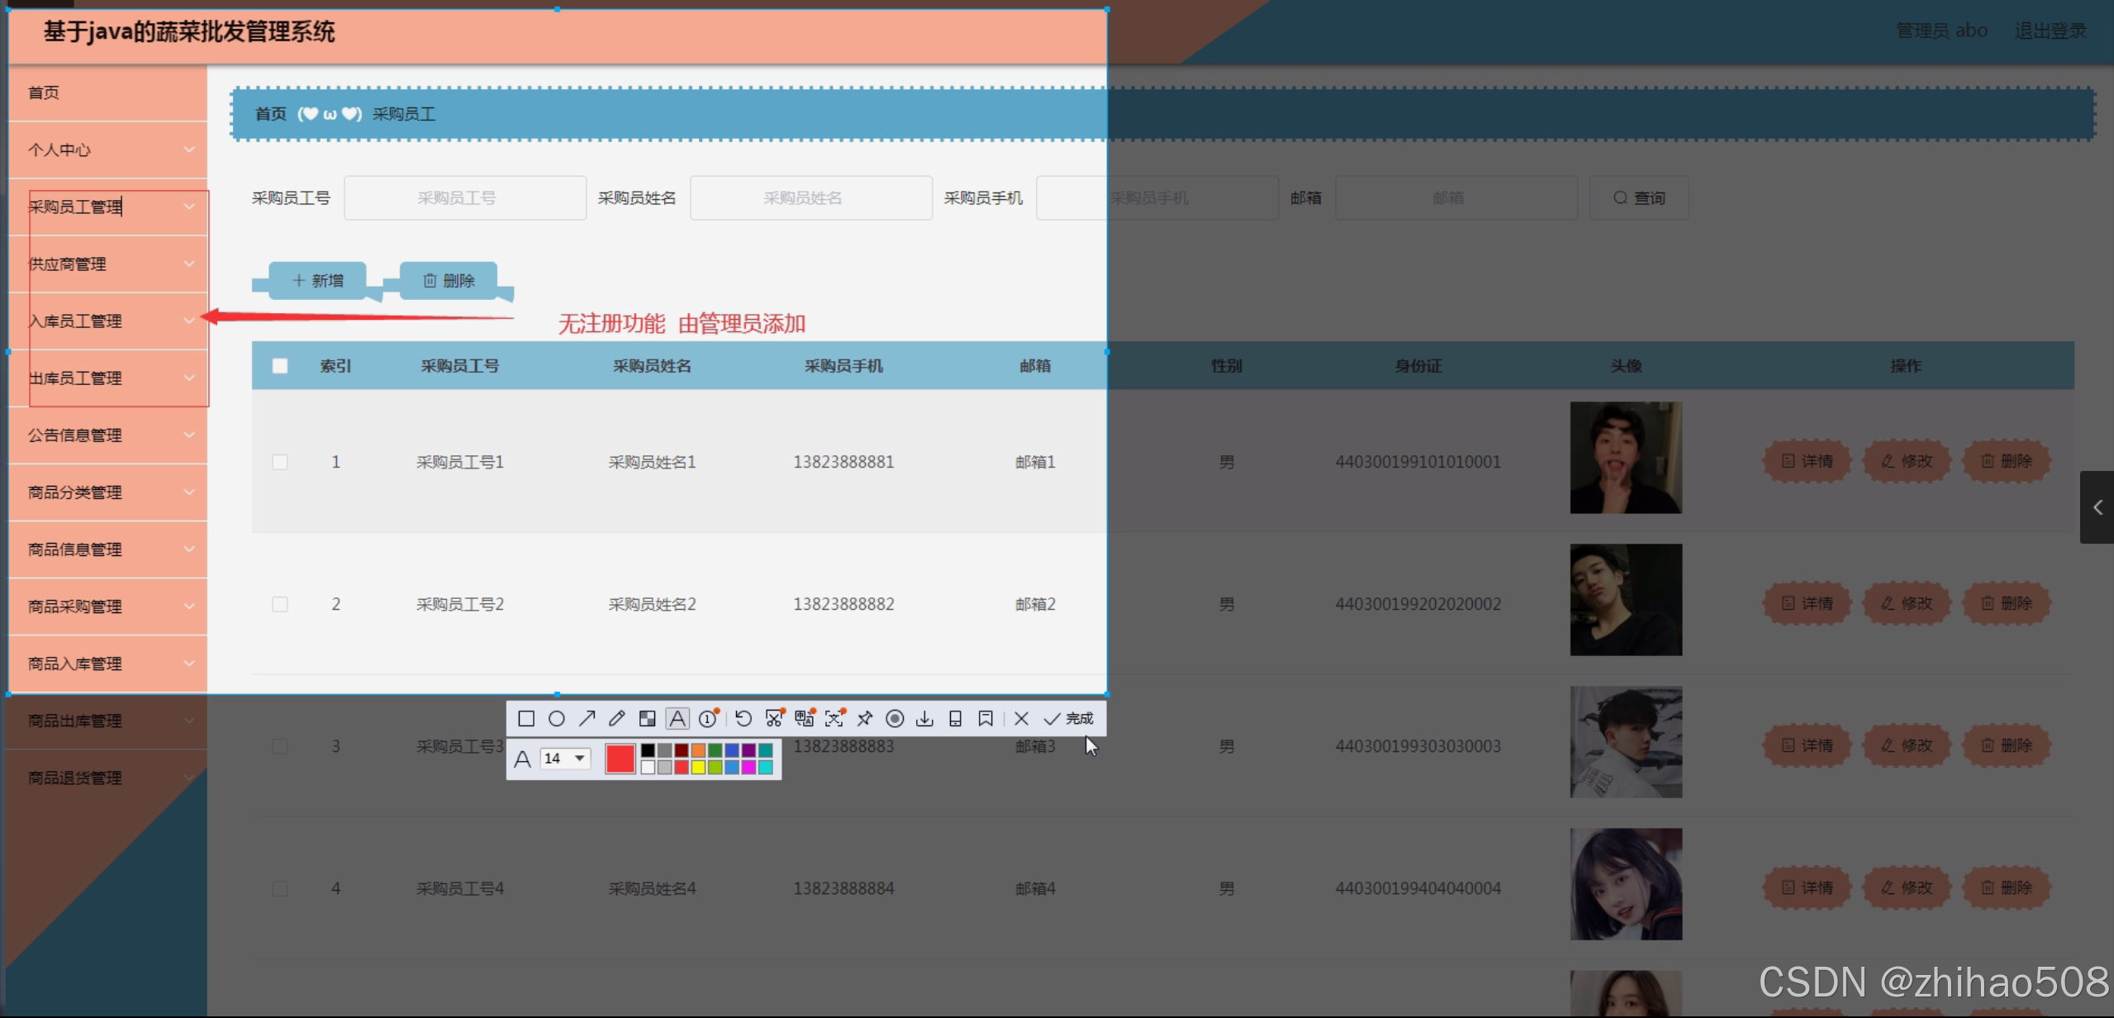Select the ellipse annotation tool
This screenshot has height=1018, width=2114.
(x=557, y=718)
